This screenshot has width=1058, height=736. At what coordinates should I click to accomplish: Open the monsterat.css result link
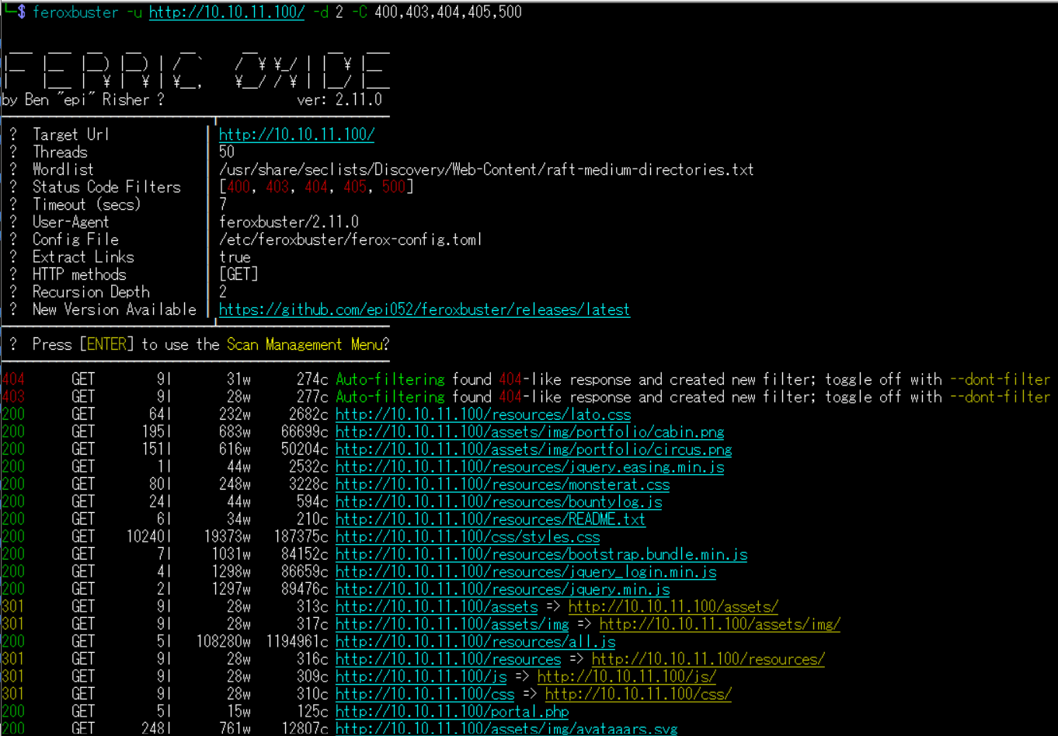tap(502, 484)
